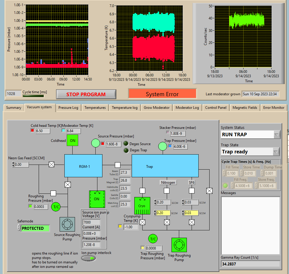Open the Grow Moderator tab

click(x=156, y=108)
